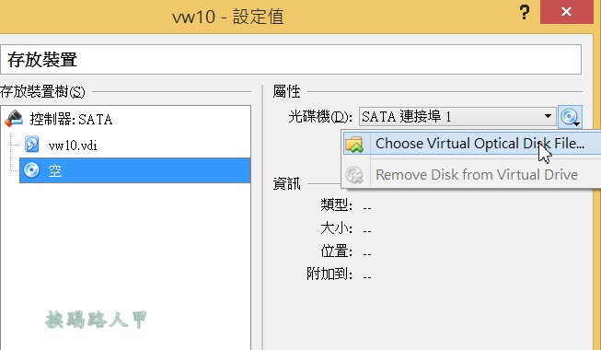Close the vw10 settings window

pyautogui.click(x=567, y=12)
